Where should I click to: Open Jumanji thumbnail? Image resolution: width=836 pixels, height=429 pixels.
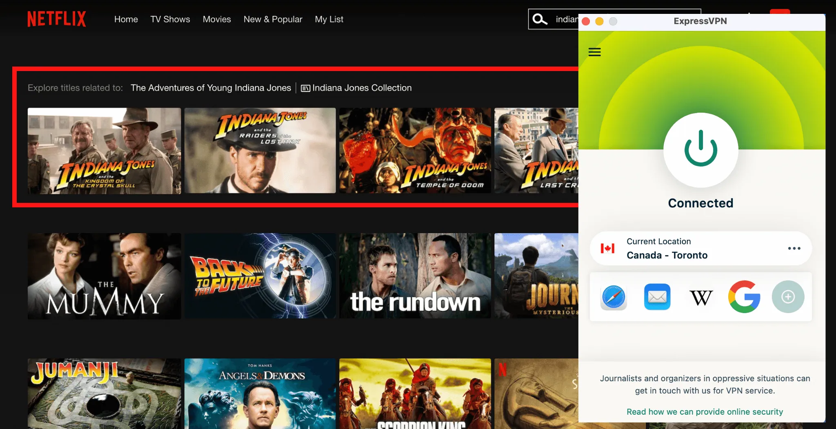[104, 393]
